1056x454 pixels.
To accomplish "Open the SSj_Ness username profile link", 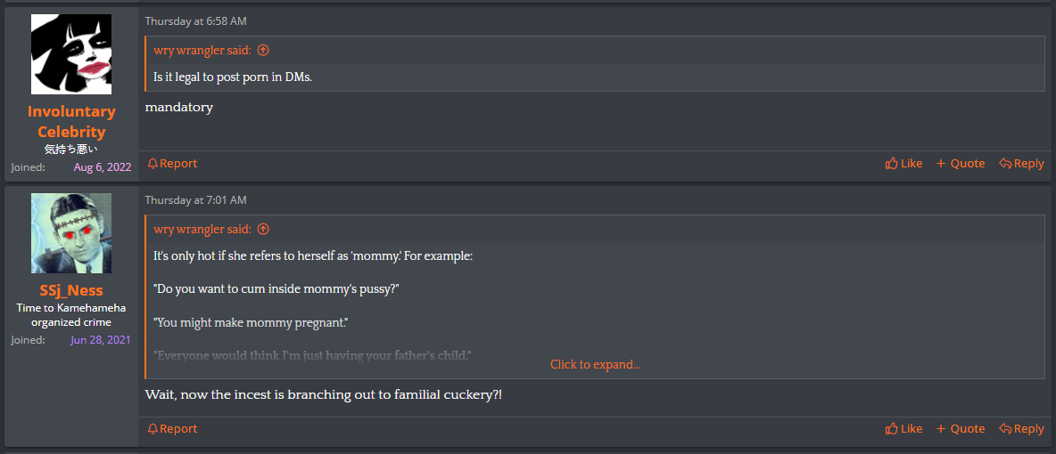I will point(71,291).
